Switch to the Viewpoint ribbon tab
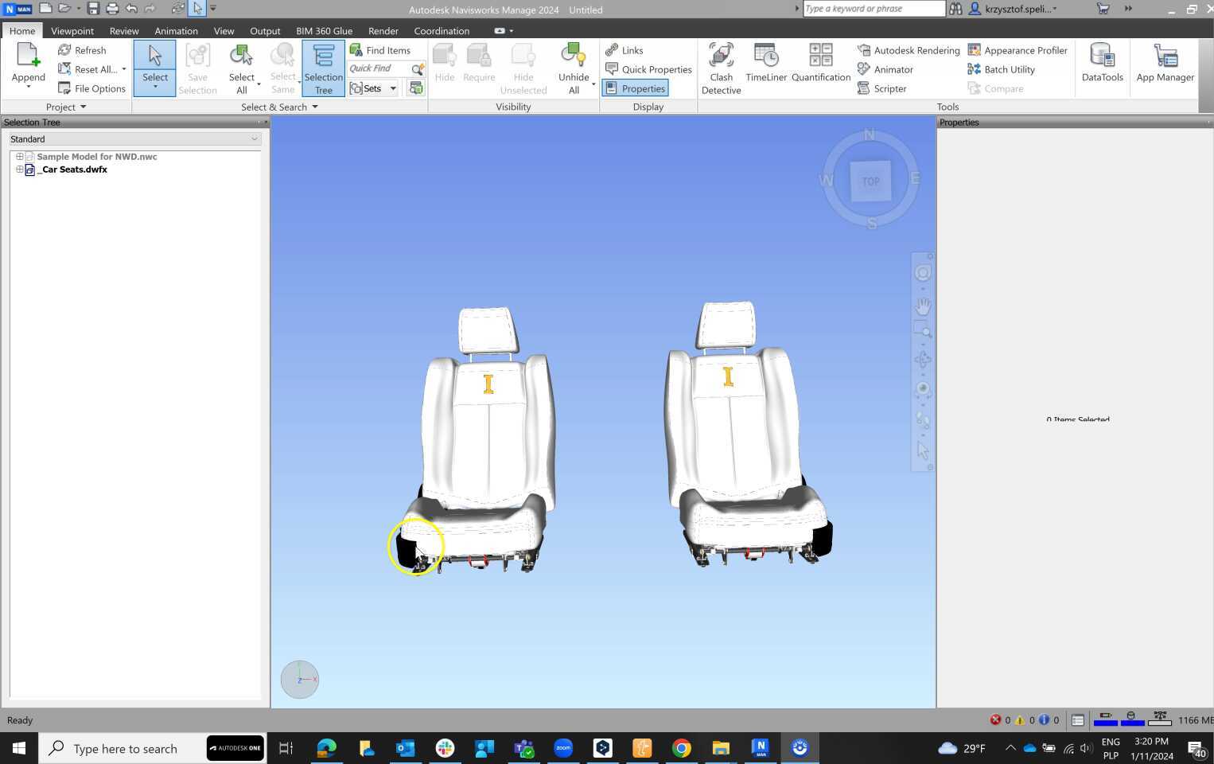Image resolution: width=1214 pixels, height=764 pixels. (72, 30)
